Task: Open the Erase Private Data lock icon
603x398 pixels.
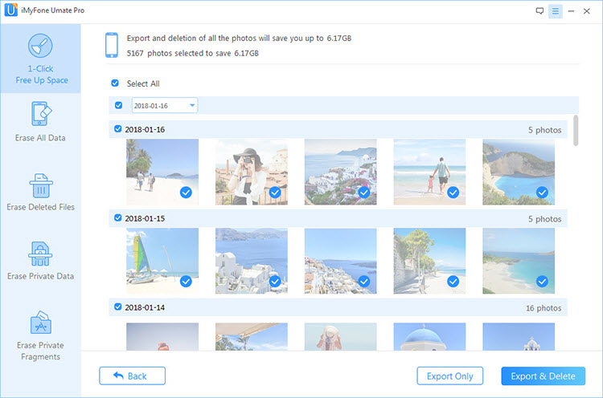Action: click(40, 254)
